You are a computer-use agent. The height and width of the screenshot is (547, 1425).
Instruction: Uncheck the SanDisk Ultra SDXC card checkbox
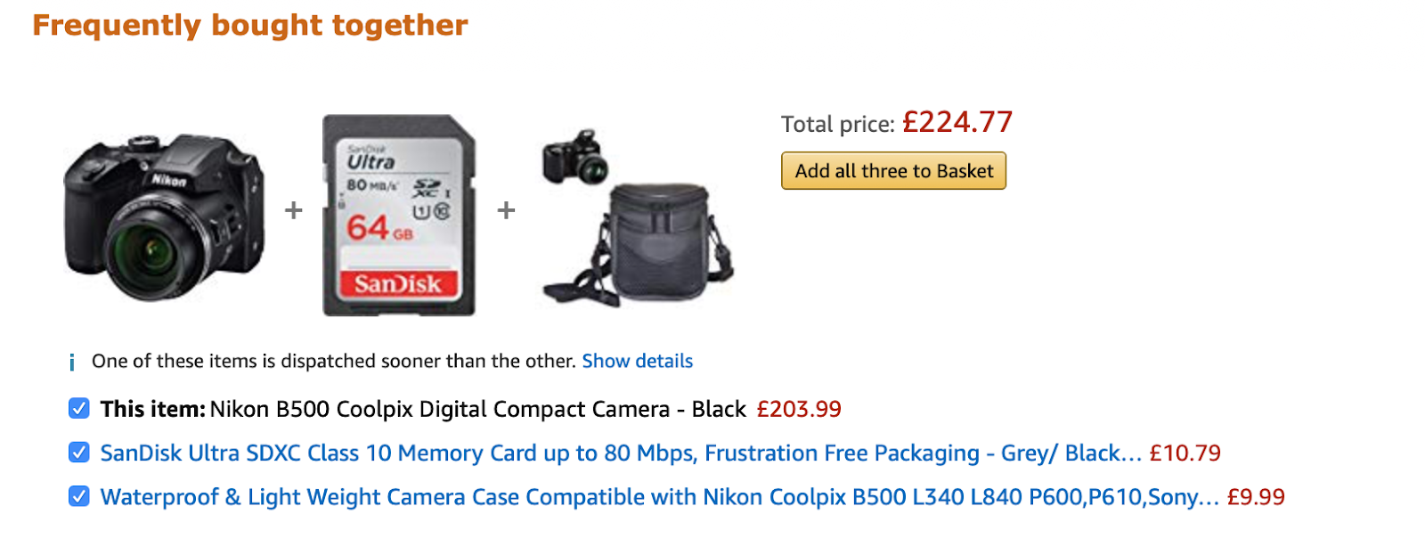point(79,453)
